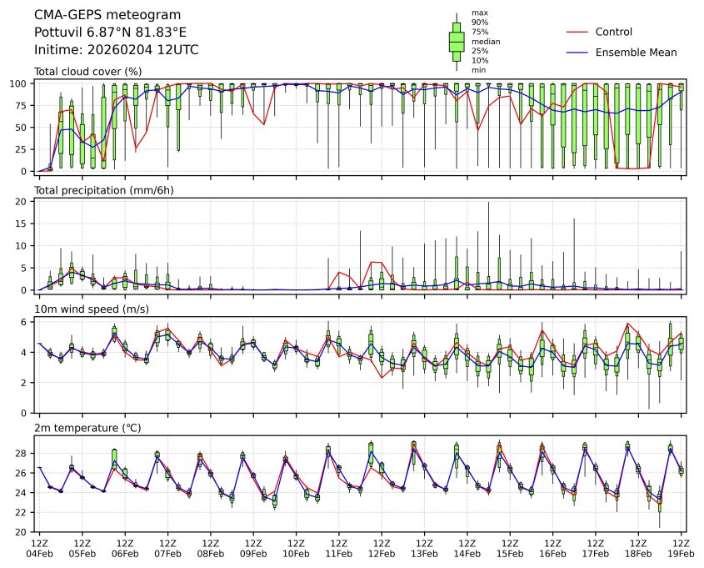Viewport: 704px width, 568px height.
Task: Click the 'max' label in the legend
Action: click(479, 13)
